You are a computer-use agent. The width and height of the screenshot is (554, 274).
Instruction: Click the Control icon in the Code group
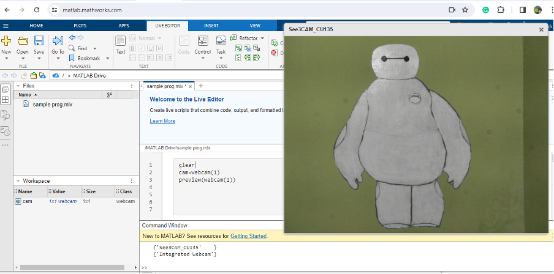click(203, 40)
